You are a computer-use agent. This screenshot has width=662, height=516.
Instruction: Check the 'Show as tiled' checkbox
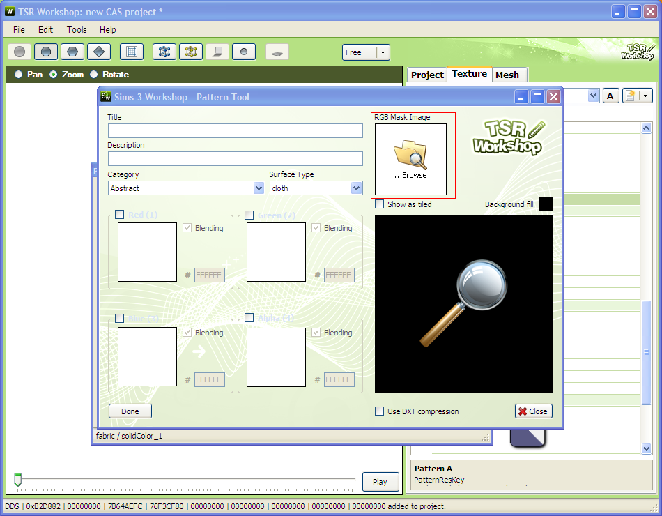pyautogui.click(x=380, y=204)
